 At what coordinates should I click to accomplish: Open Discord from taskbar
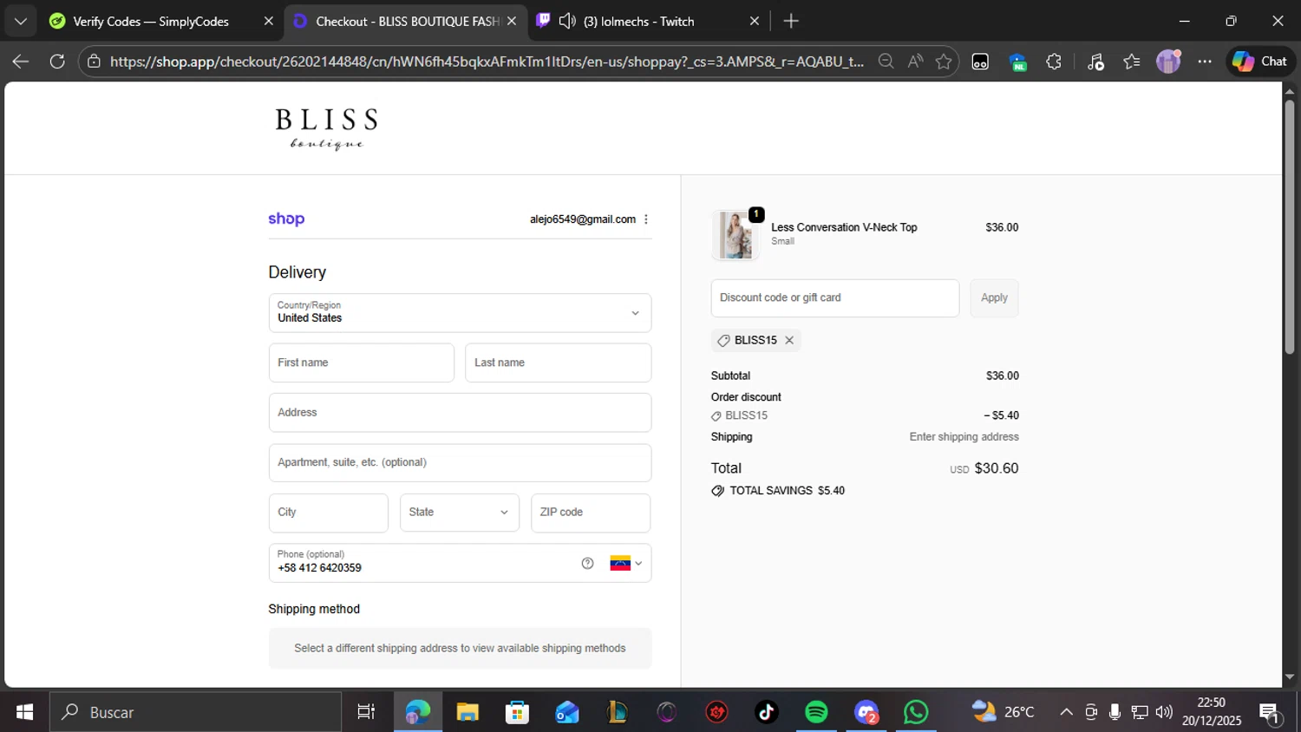click(866, 712)
